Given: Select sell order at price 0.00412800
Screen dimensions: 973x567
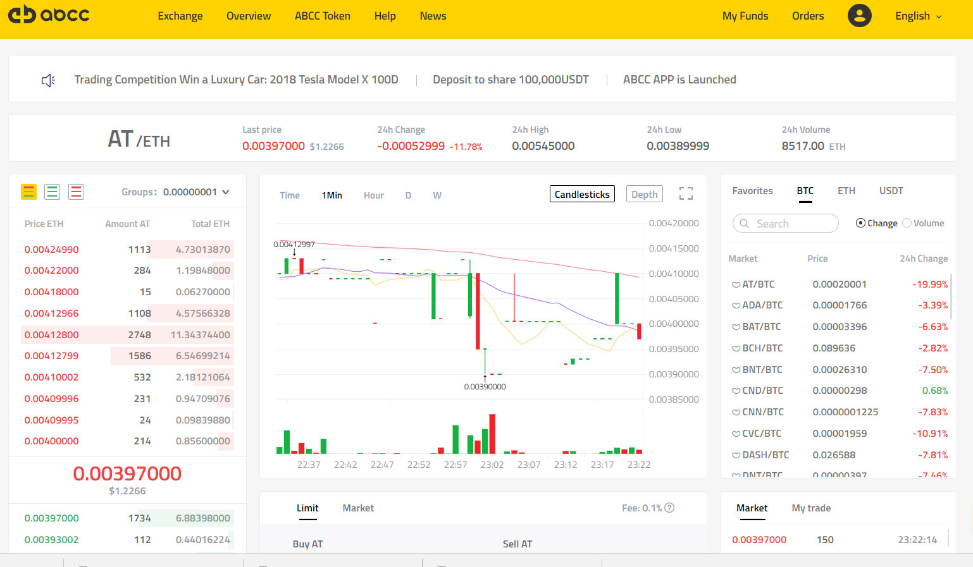Looking at the screenshot, I should 128,334.
